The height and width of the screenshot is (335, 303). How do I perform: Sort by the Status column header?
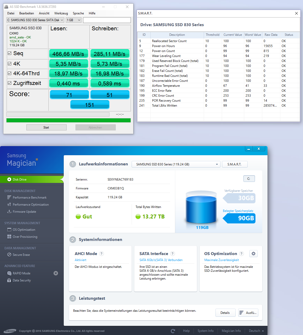click(289, 35)
